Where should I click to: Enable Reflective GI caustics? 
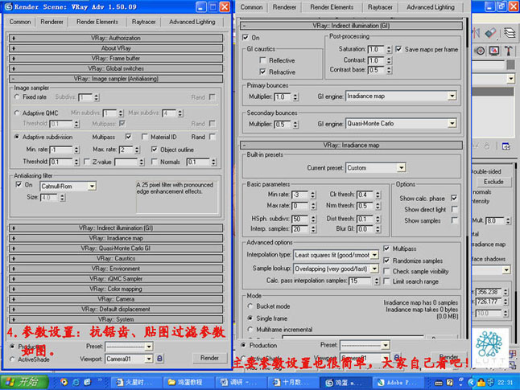(x=262, y=60)
